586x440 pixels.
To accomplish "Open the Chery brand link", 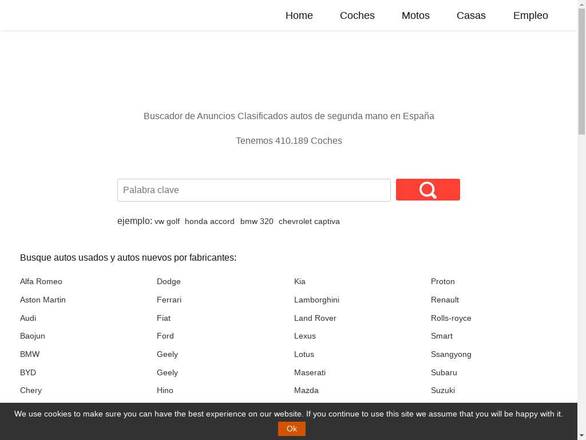I will tap(31, 390).
